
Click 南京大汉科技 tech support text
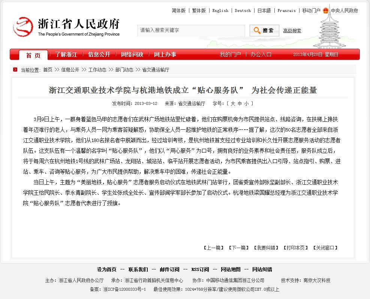[x=317, y=280]
